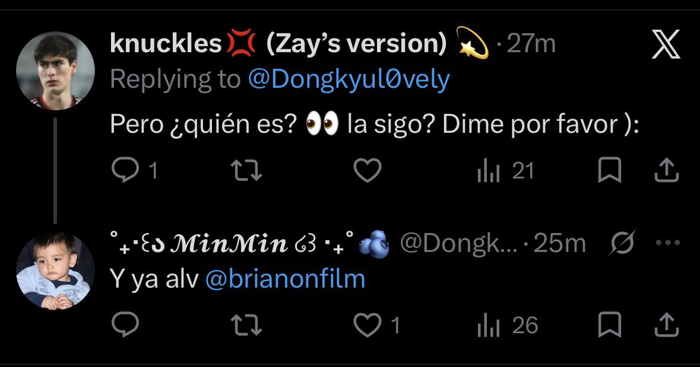Reply to MinMin's tweet
The height and width of the screenshot is (367, 700).
pos(125,324)
